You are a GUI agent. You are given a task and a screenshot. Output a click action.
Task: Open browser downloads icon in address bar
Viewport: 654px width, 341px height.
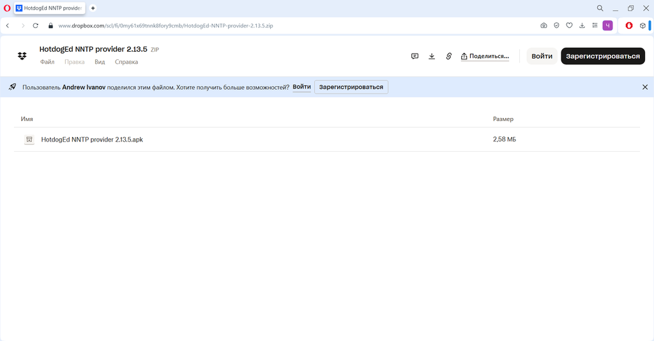(582, 25)
